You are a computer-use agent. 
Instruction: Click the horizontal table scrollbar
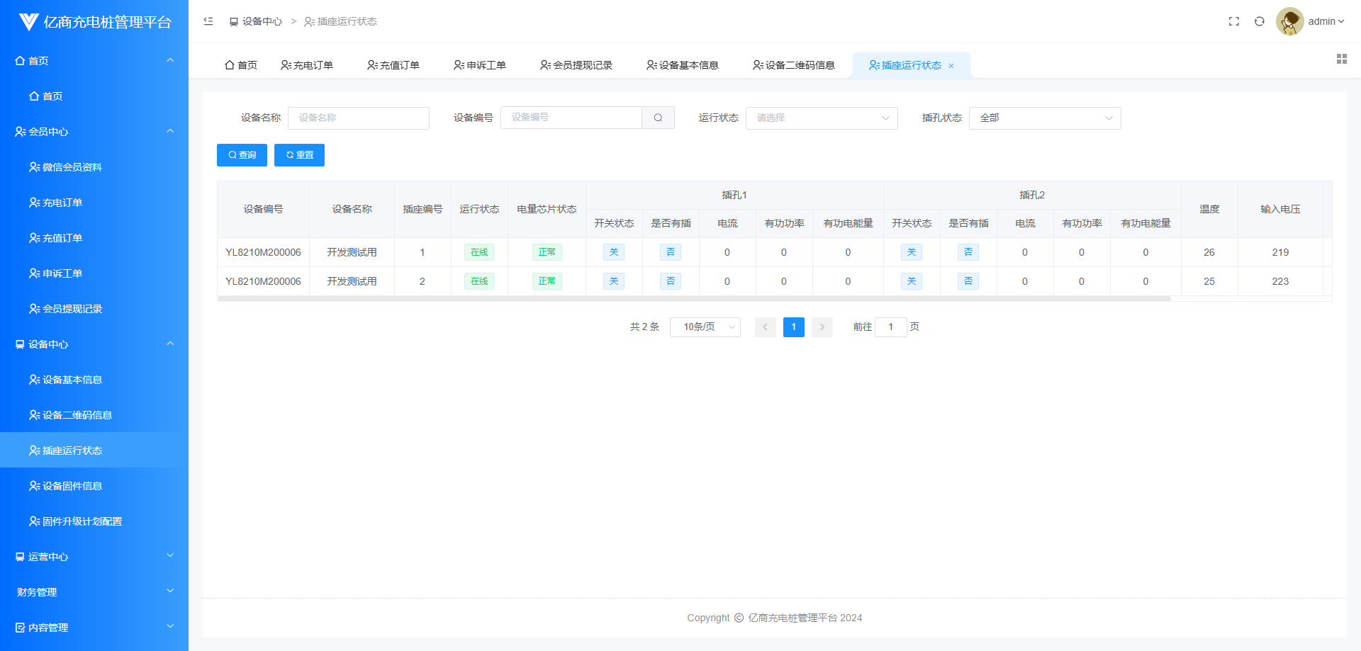(693, 299)
